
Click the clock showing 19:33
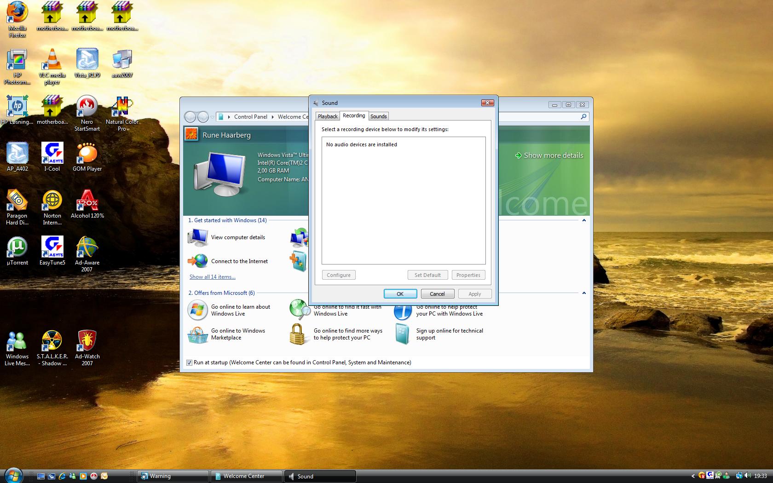761,476
